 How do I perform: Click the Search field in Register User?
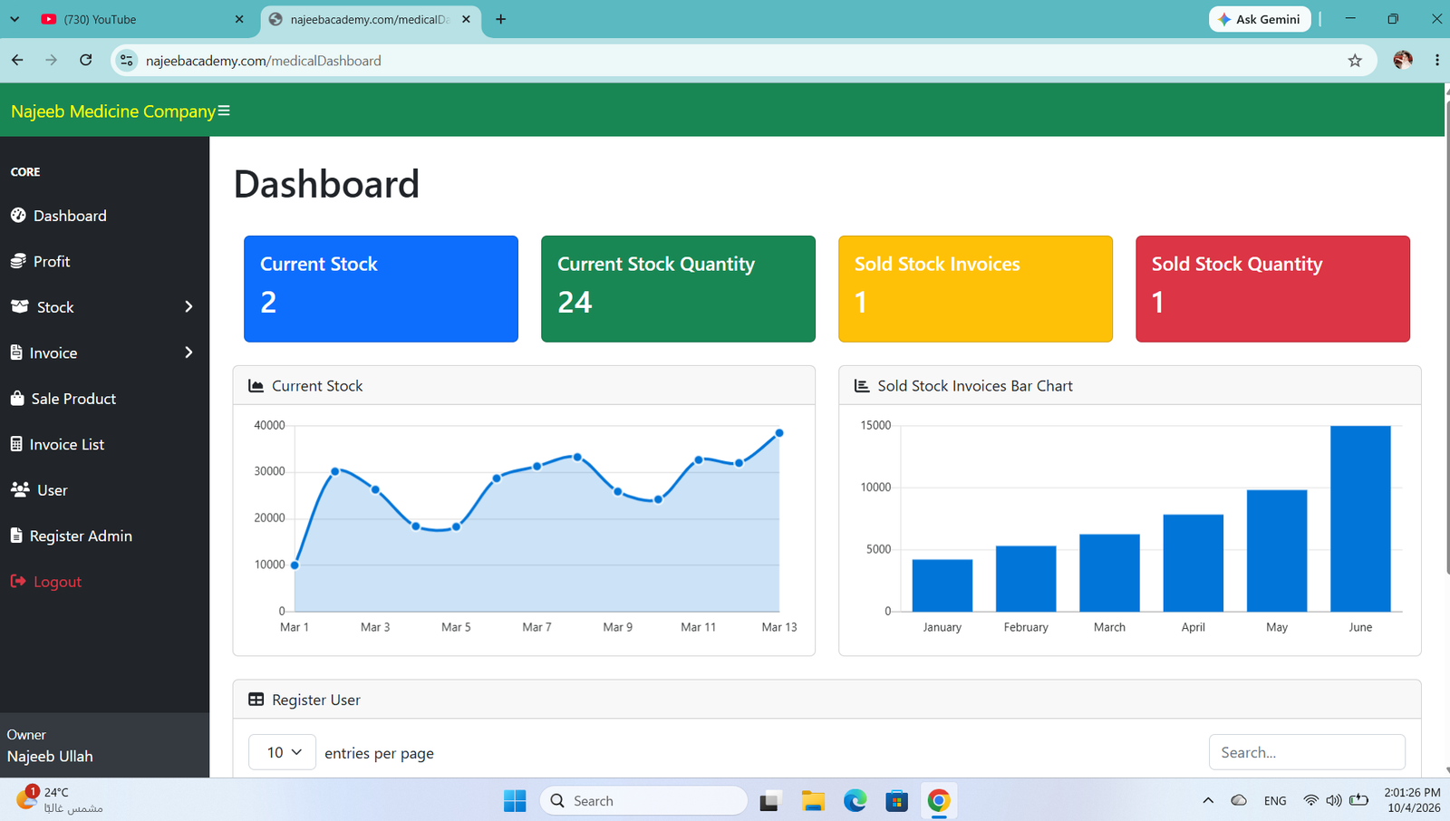click(1307, 752)
